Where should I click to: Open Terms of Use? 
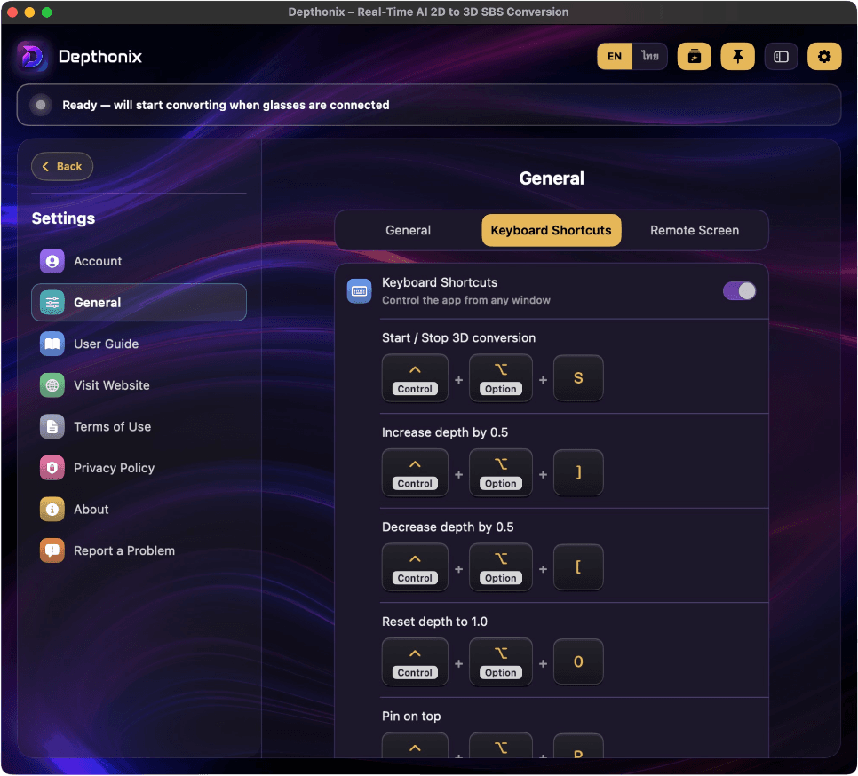coord(139,426)
